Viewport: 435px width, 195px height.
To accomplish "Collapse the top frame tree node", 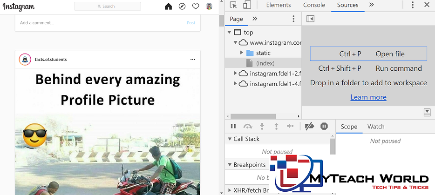I will (229, 32).
